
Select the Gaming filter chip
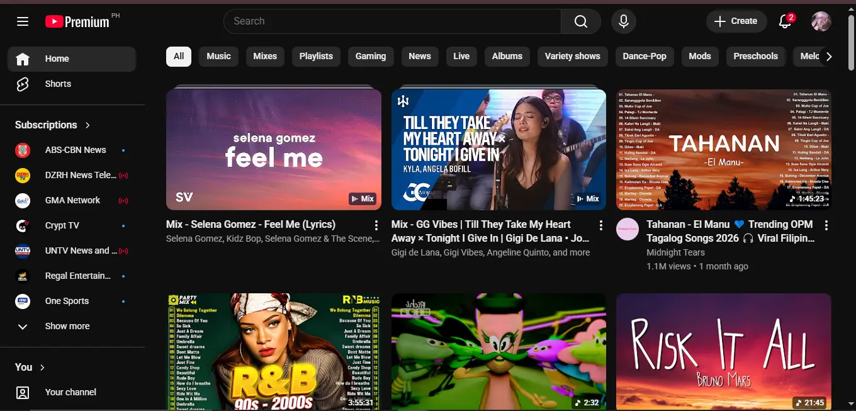[371, 57]
